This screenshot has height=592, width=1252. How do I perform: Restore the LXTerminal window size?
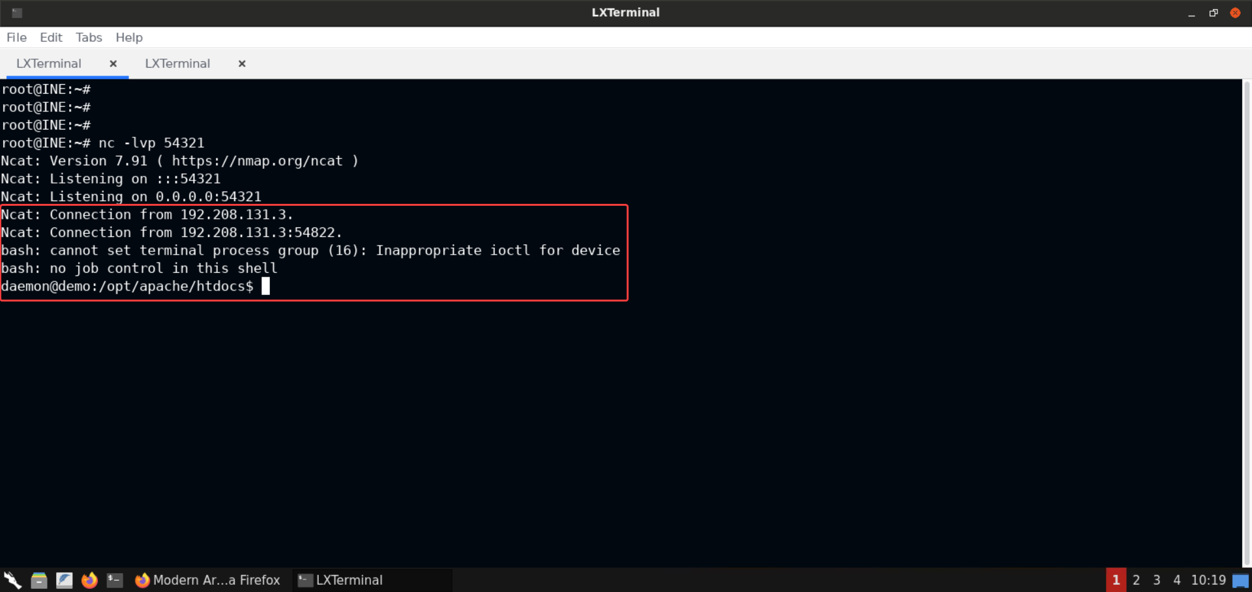[1214, 12]
